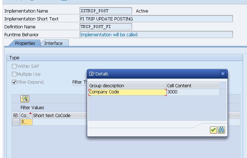Click the binoculars Find icon
The image size is (247, 158).
tap(221, 130)
